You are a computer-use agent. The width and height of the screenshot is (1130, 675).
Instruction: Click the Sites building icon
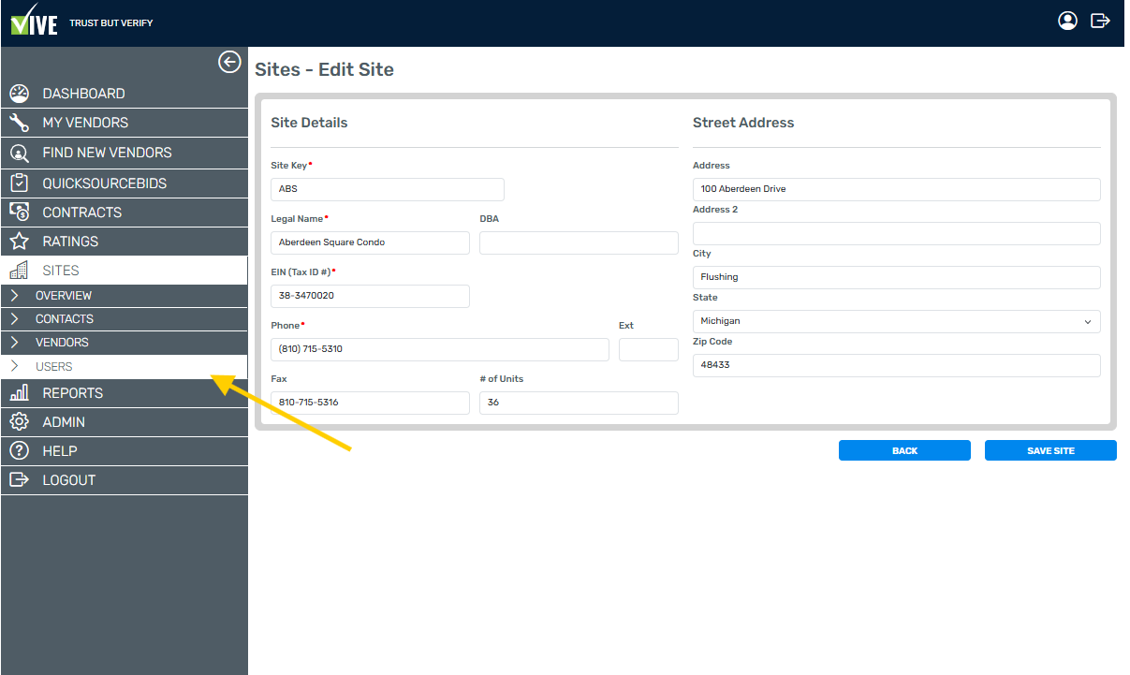coord(19,271)
